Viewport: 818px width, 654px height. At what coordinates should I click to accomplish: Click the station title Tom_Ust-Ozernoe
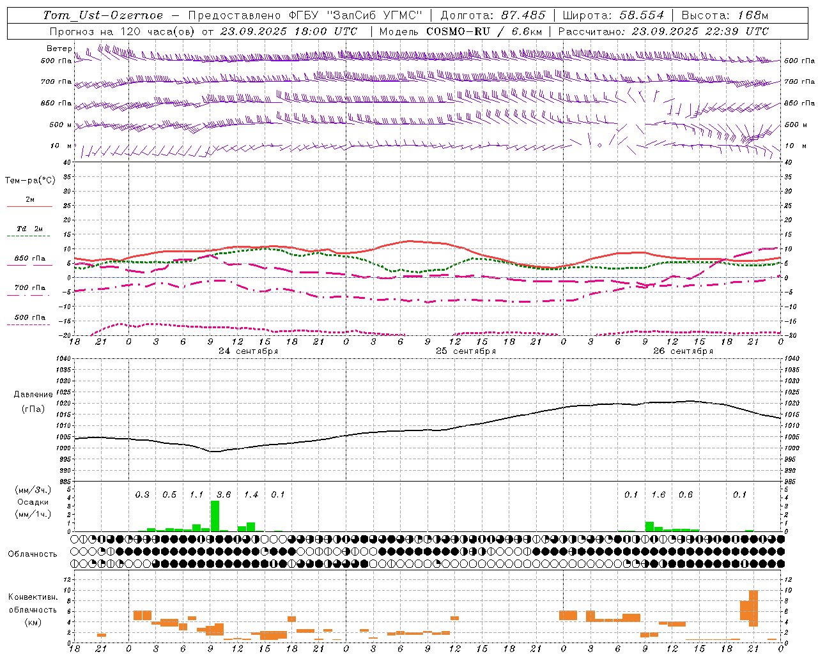click(x=104, y=15)
